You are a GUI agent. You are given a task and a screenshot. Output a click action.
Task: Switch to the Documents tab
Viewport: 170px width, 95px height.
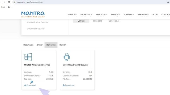pos(28,45)
